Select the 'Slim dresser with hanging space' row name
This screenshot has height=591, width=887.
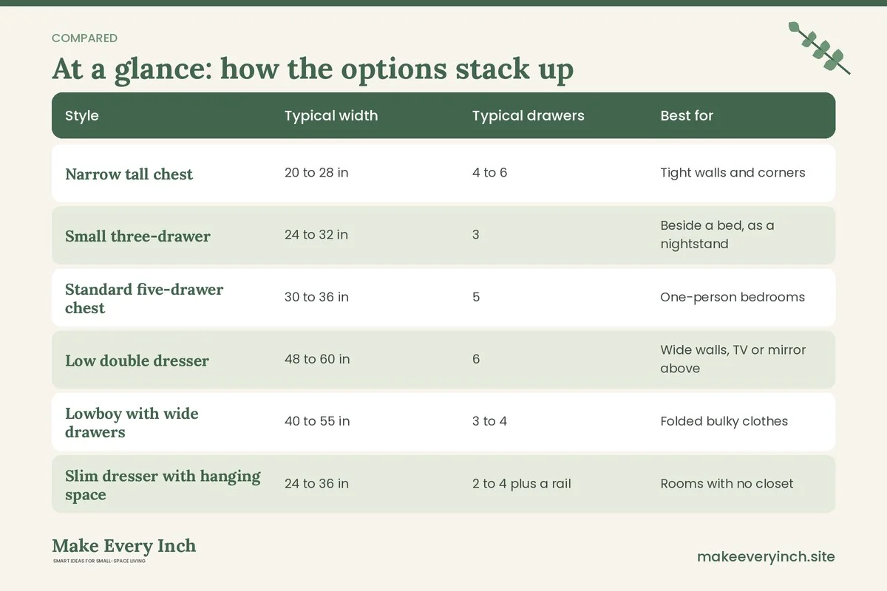pyautogui.click(x=163, y=485)
